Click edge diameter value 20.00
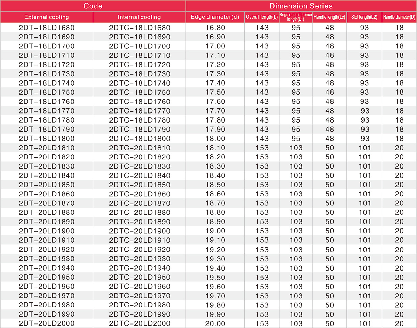417x328 pixels. 215,323
